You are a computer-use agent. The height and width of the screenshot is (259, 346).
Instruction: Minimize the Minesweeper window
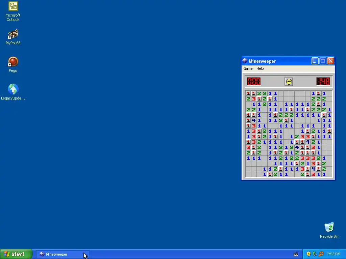[315, 61]
